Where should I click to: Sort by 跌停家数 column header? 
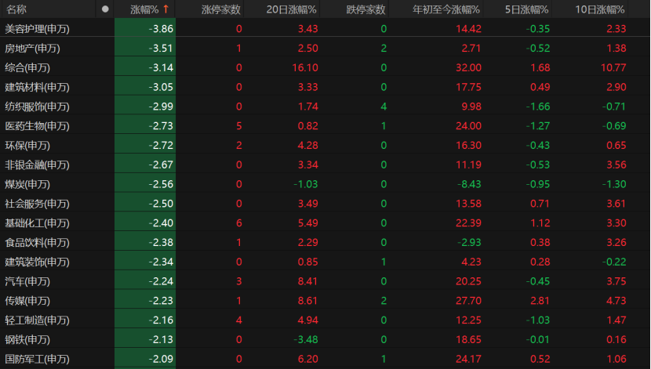[366, 9]
